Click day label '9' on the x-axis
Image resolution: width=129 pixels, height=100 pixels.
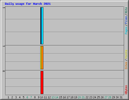tap(39, 97)
